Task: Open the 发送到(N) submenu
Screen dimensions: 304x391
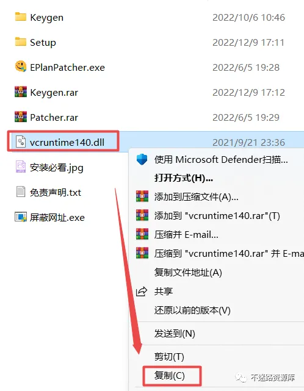Action: click(x=175, y=334)
